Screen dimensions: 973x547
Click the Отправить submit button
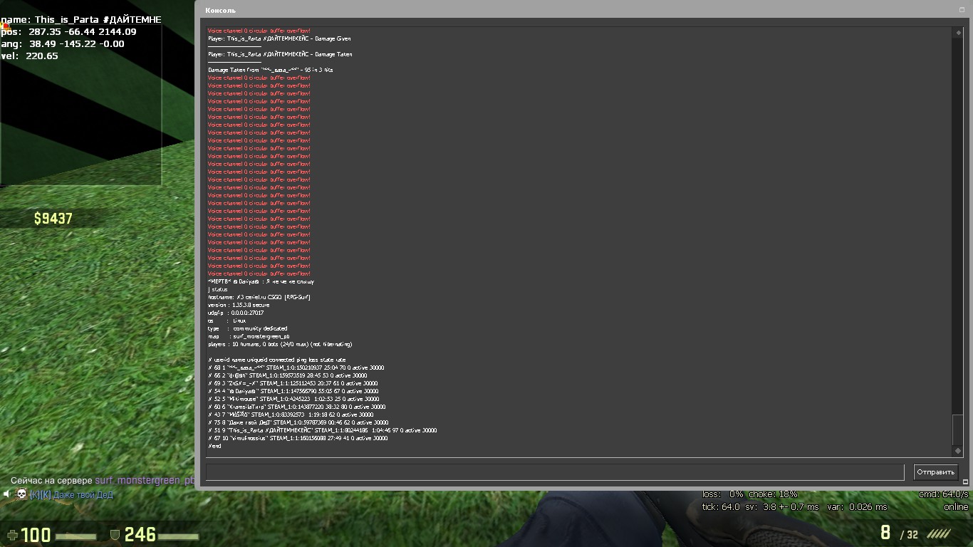click(x=935, y=472)
